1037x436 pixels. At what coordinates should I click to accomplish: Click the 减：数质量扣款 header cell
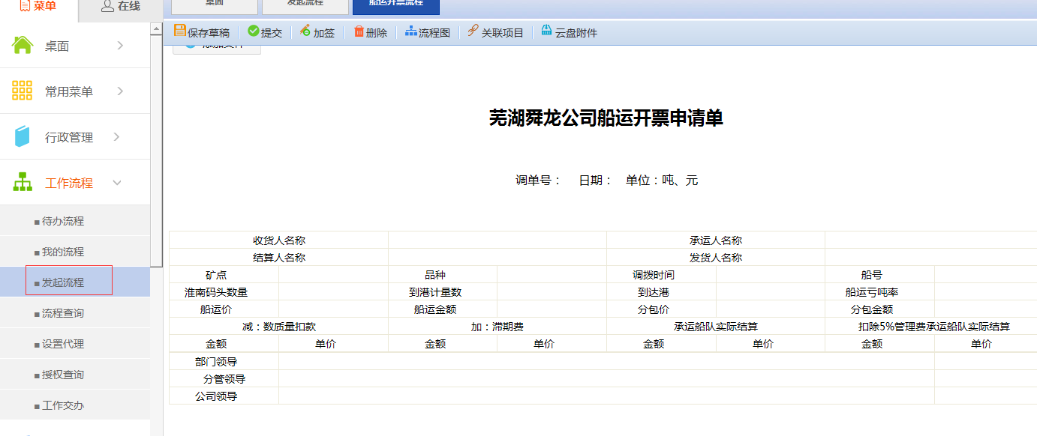[x=279, y=327]
